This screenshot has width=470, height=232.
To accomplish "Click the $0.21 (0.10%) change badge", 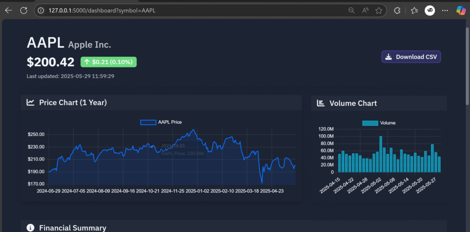I will click(x=108, y=62).
